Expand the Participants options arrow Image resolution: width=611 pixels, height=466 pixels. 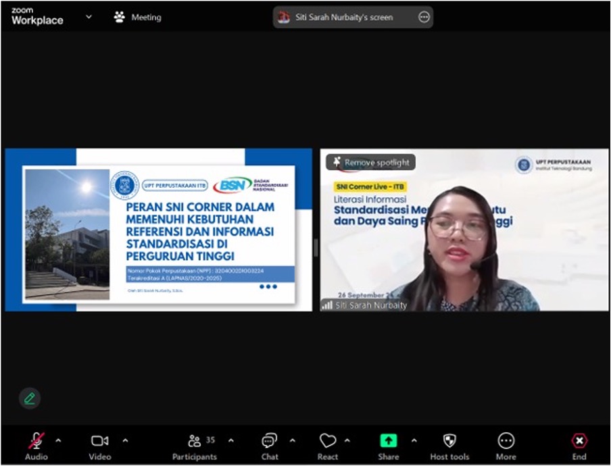tap(231, 440)
